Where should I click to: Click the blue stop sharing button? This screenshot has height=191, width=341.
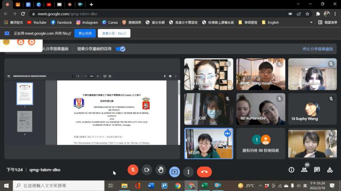tap(85, 33)
